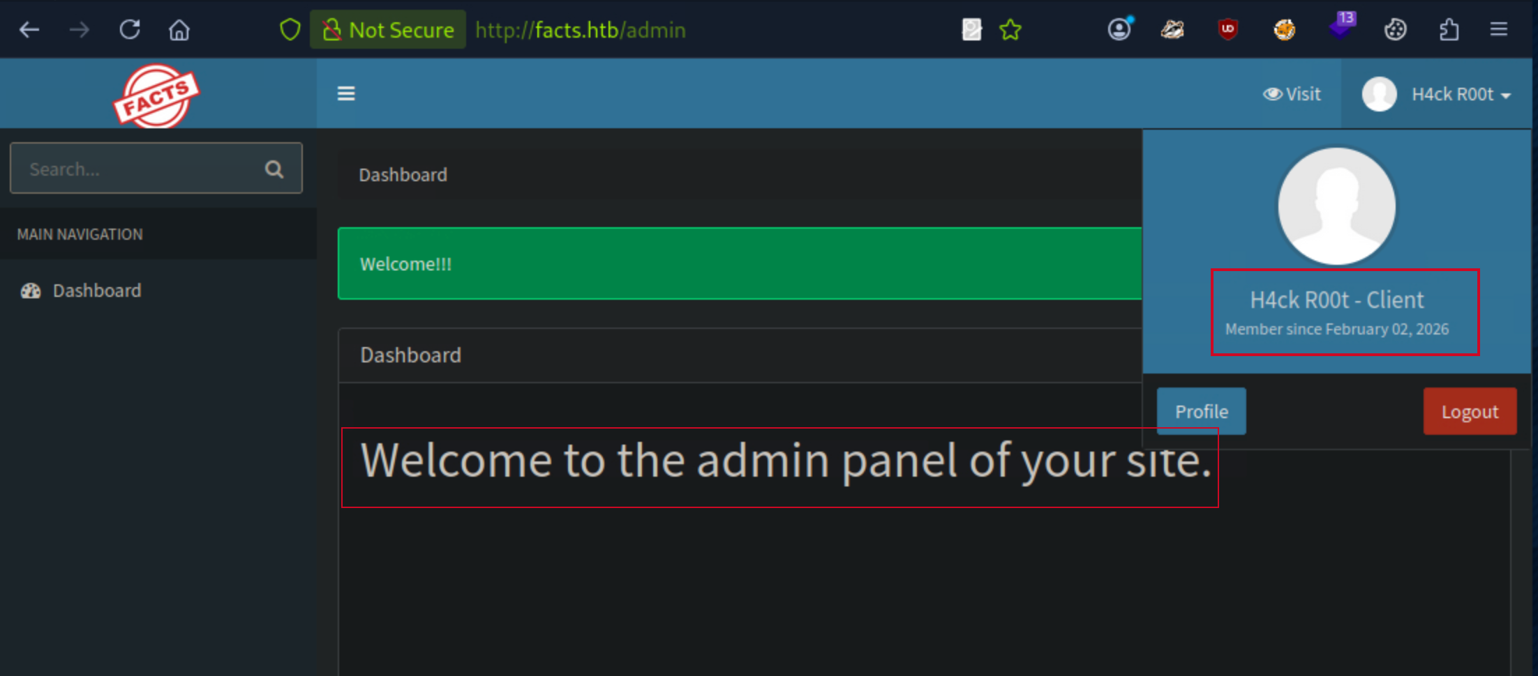The height and width of the screenshot is (676, 1538).
Task: Click Visit in the top bar
Action: [x=1292, y=93]
